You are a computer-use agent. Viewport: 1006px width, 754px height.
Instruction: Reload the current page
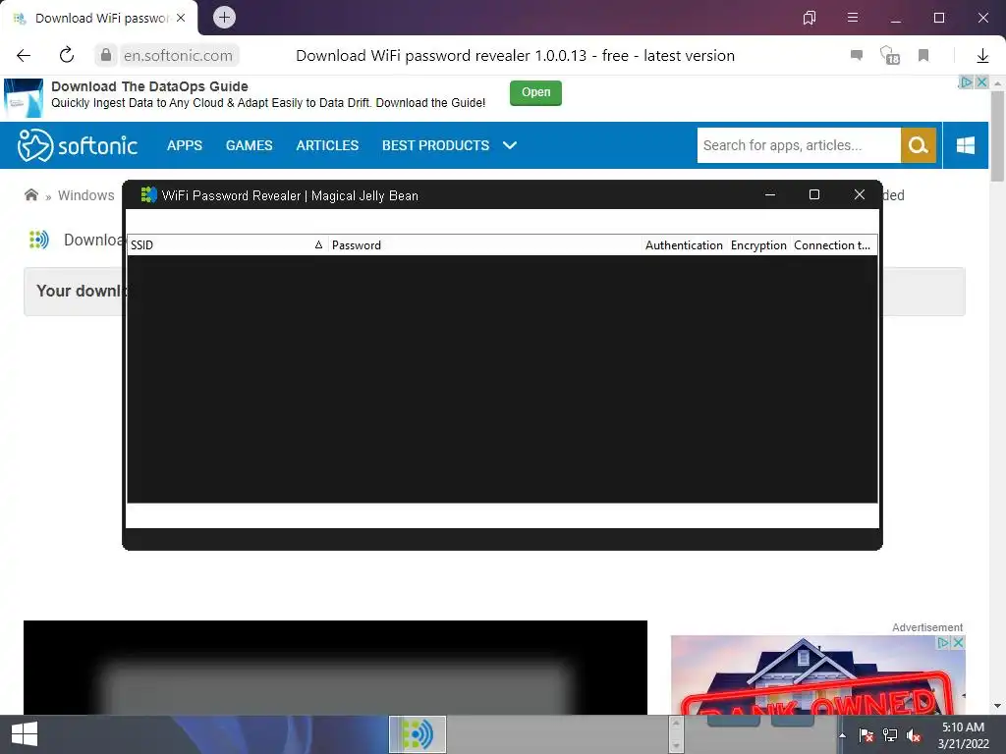[67, 55]
